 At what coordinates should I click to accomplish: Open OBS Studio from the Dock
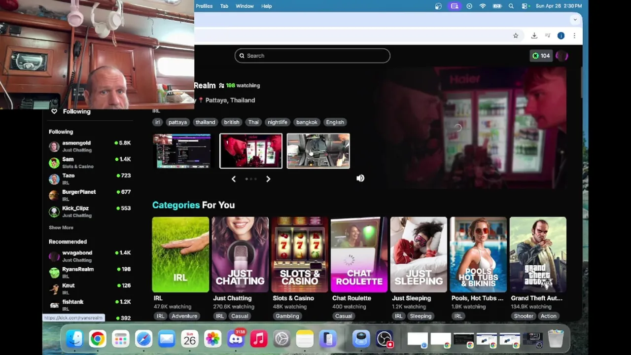[384, 339]
